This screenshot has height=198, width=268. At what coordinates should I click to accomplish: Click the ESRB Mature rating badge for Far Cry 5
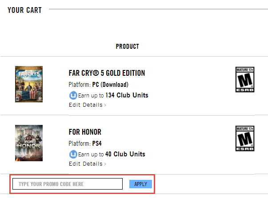tap(245, 80)
